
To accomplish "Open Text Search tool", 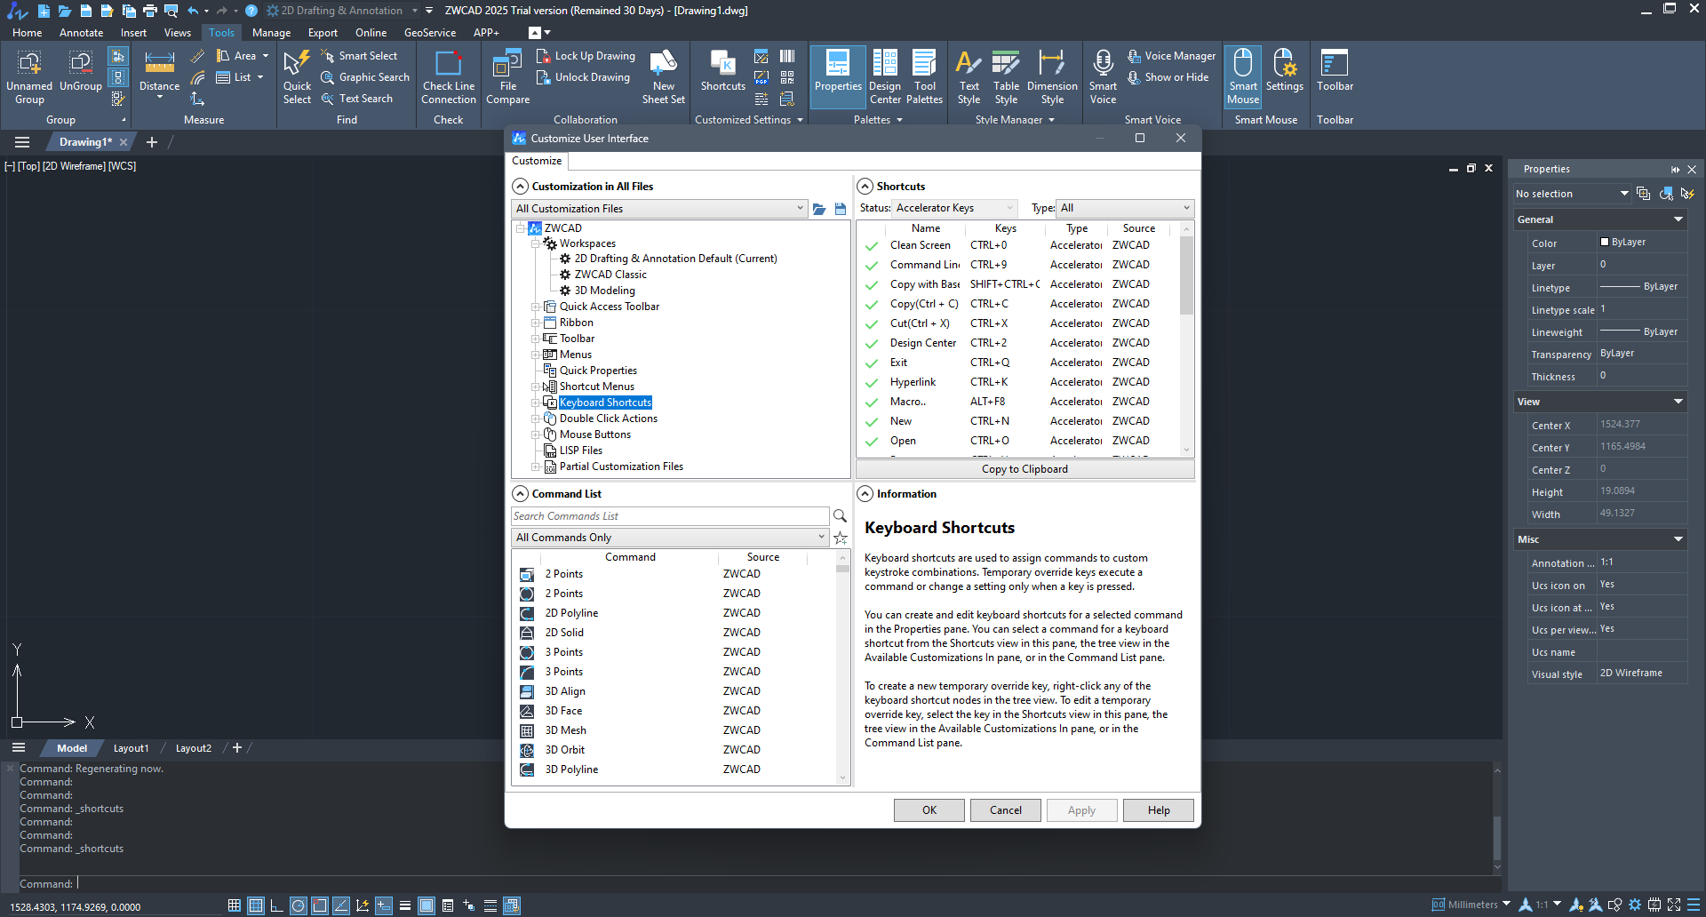I will coord(356,99).
